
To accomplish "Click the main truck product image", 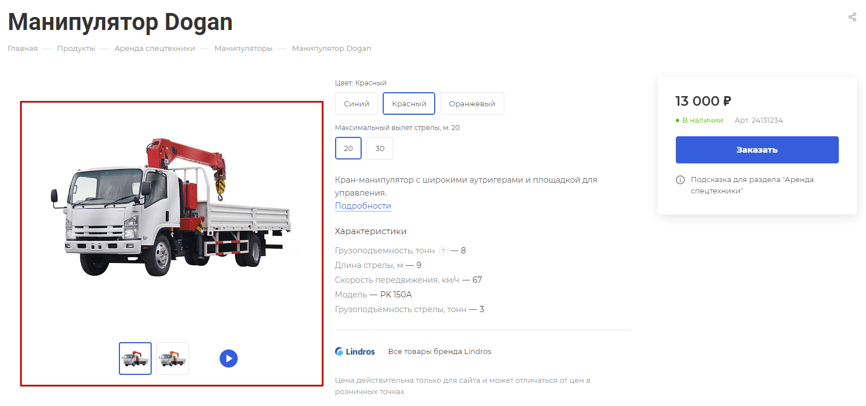I will (172, 206).
